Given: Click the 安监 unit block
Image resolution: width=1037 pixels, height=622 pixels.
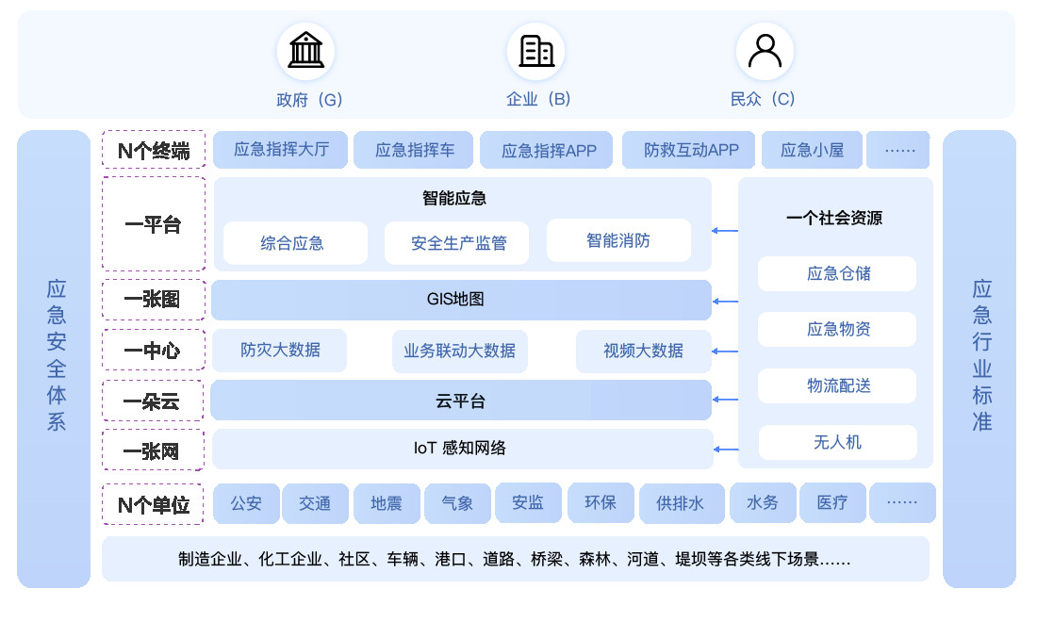Looking at the screenshot, I should (529, 502).
